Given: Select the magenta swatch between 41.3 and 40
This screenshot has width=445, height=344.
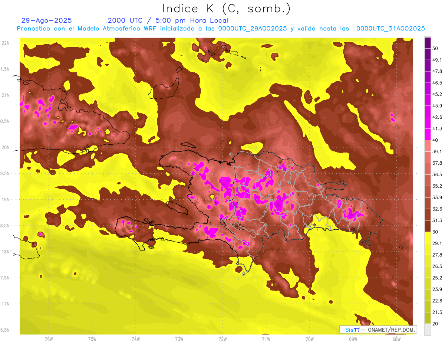Looking at the screenshot, I should tap(428, 134).
